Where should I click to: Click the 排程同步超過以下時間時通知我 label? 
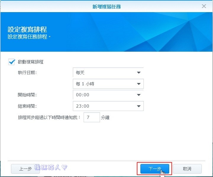(x=49, y=117)
